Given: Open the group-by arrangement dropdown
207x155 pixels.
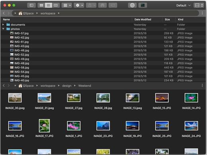Looking at the screenshot, I should (67, 5).
